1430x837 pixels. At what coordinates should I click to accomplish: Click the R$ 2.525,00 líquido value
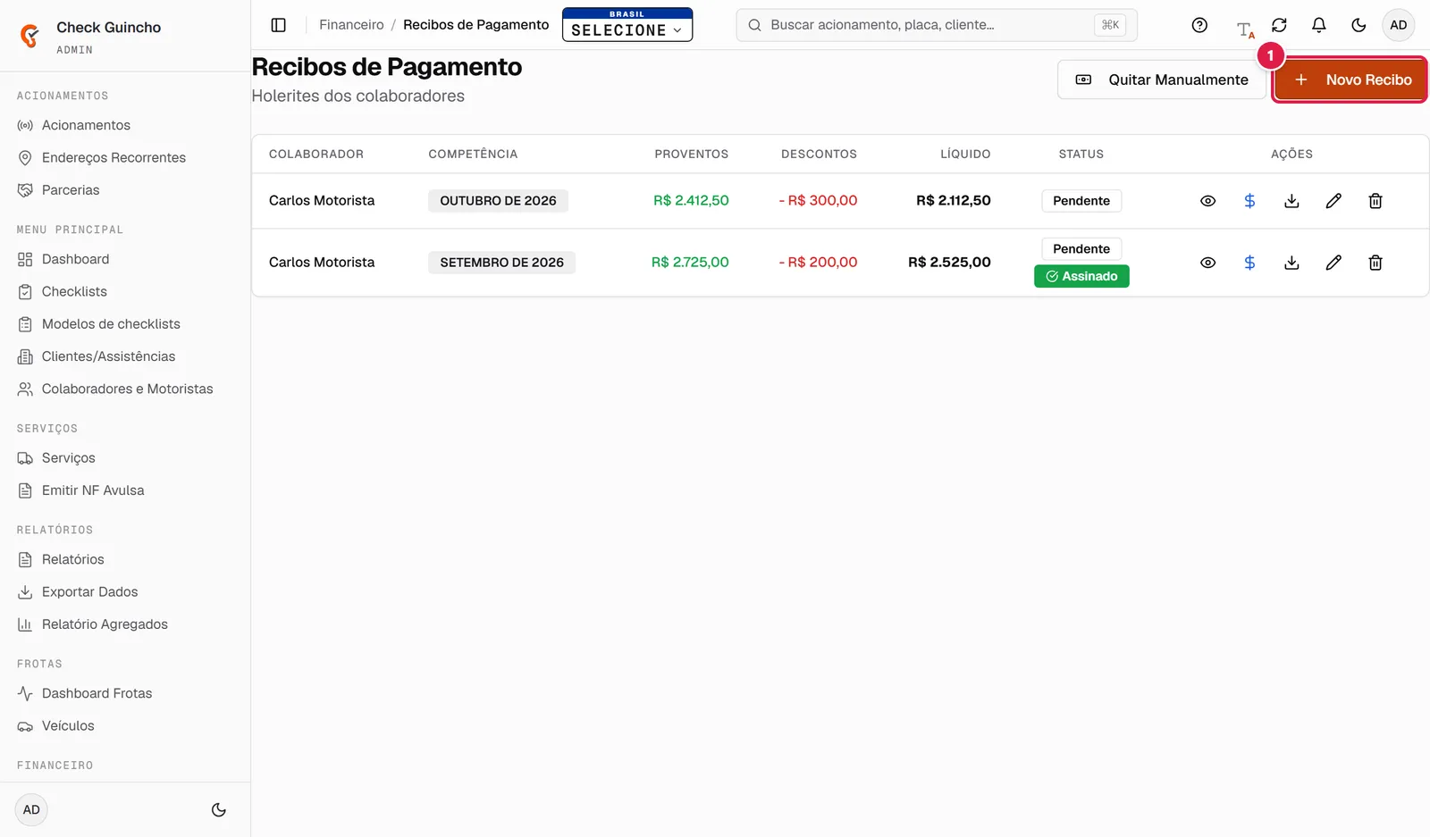pos(949,263)
